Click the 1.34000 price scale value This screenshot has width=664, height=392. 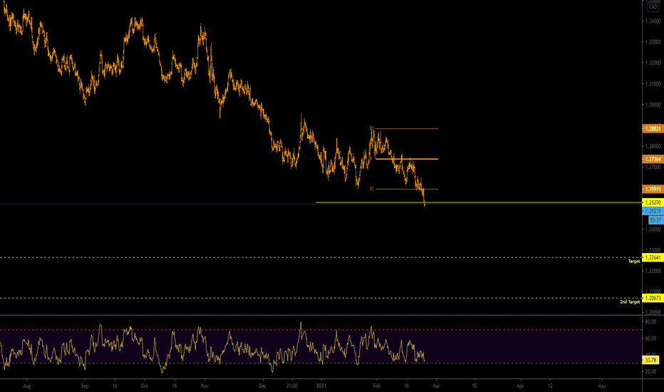653,21
